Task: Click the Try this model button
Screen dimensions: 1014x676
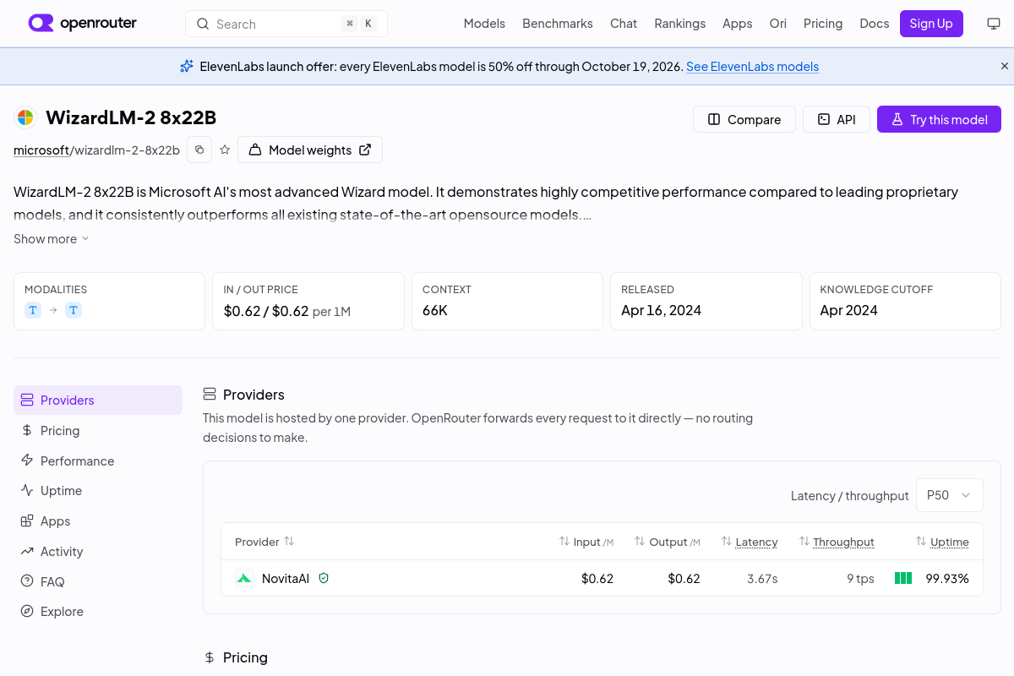Action: pyautogui.click(x=939, y=119)
